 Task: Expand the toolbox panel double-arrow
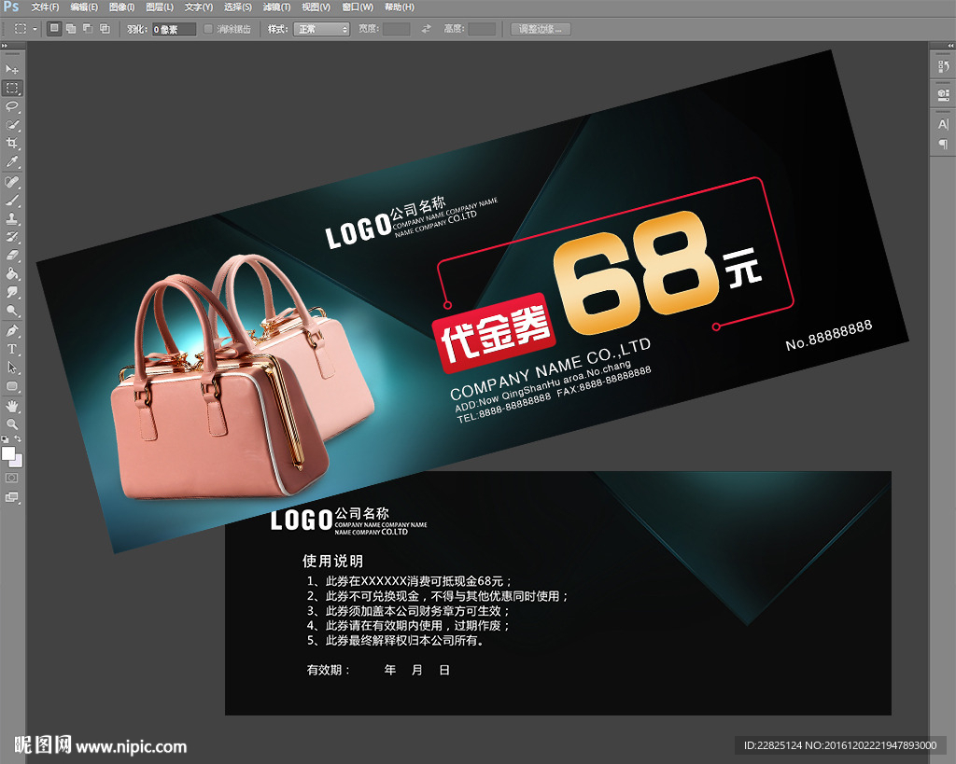pyautogui.click(x=5, y=46)
